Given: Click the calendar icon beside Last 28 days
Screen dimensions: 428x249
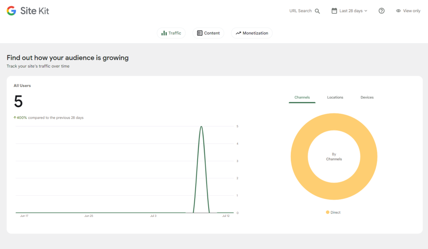Looking at the screenshot, I should 334,10.
